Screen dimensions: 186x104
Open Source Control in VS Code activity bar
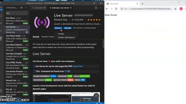[1, 23]
